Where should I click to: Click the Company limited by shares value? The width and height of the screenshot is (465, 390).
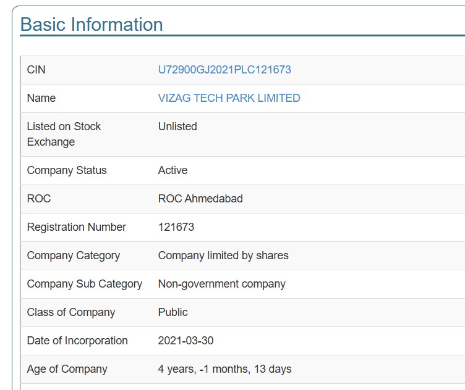(x=223, y=255)
